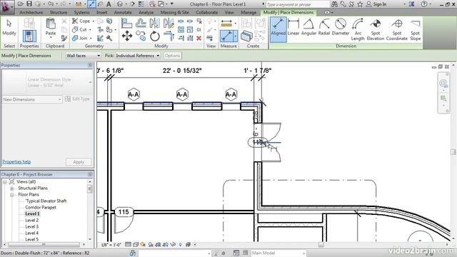
Task: Pick the Spot Coordinate tool
Action: pos(397,29)
